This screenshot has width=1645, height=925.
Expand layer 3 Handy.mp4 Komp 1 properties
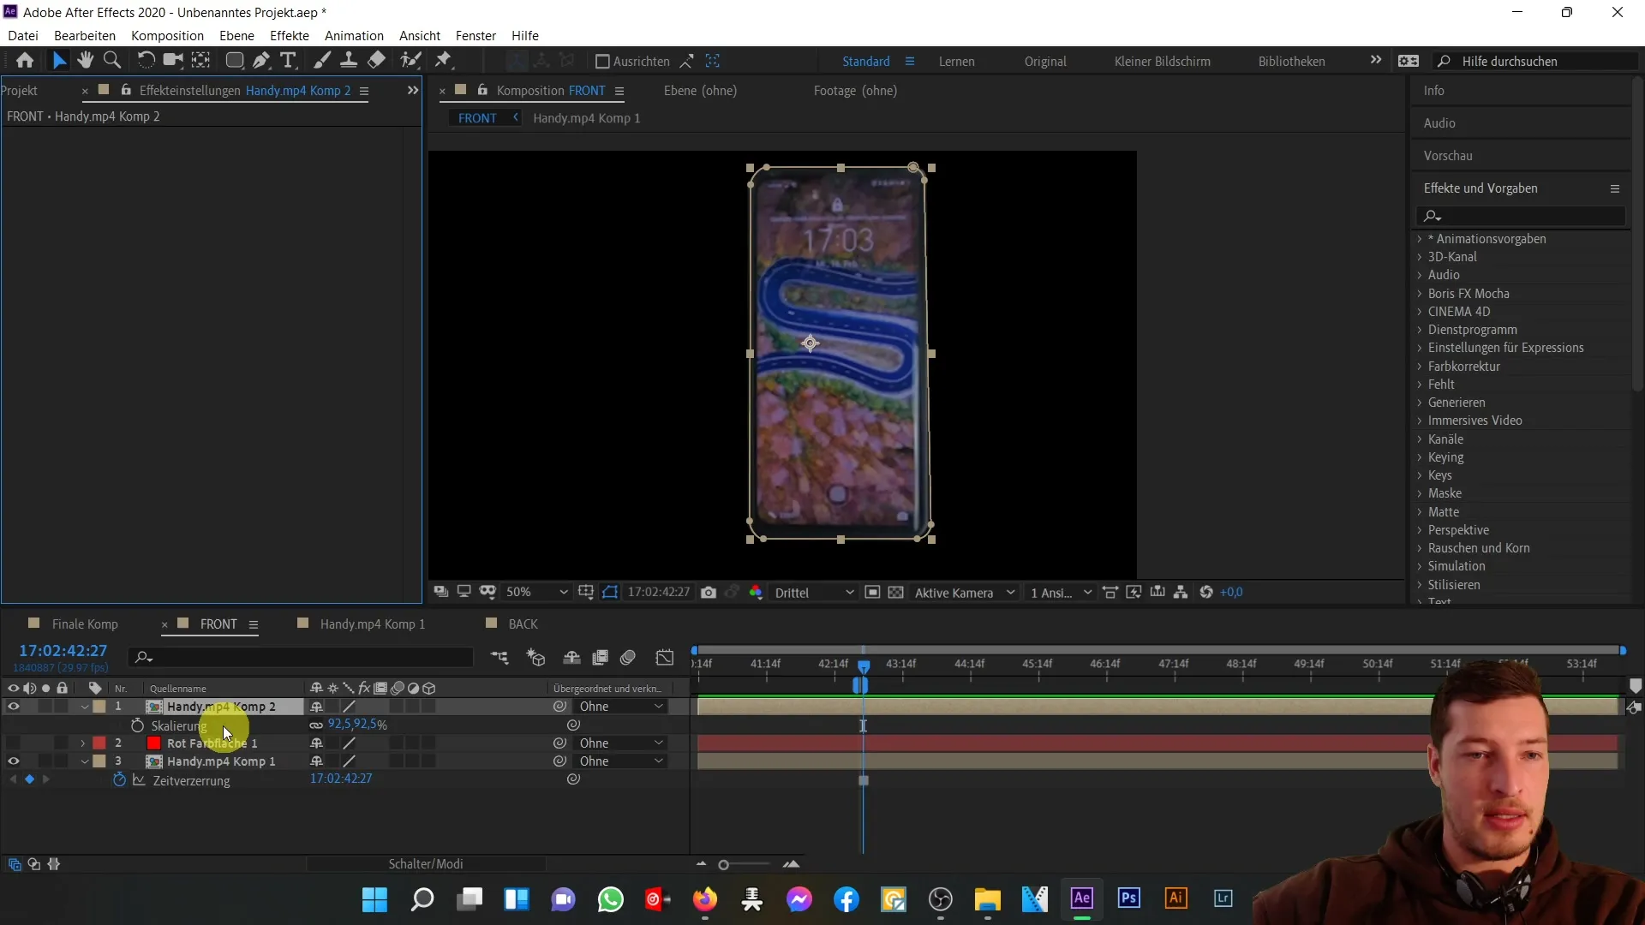pos(84,761)
